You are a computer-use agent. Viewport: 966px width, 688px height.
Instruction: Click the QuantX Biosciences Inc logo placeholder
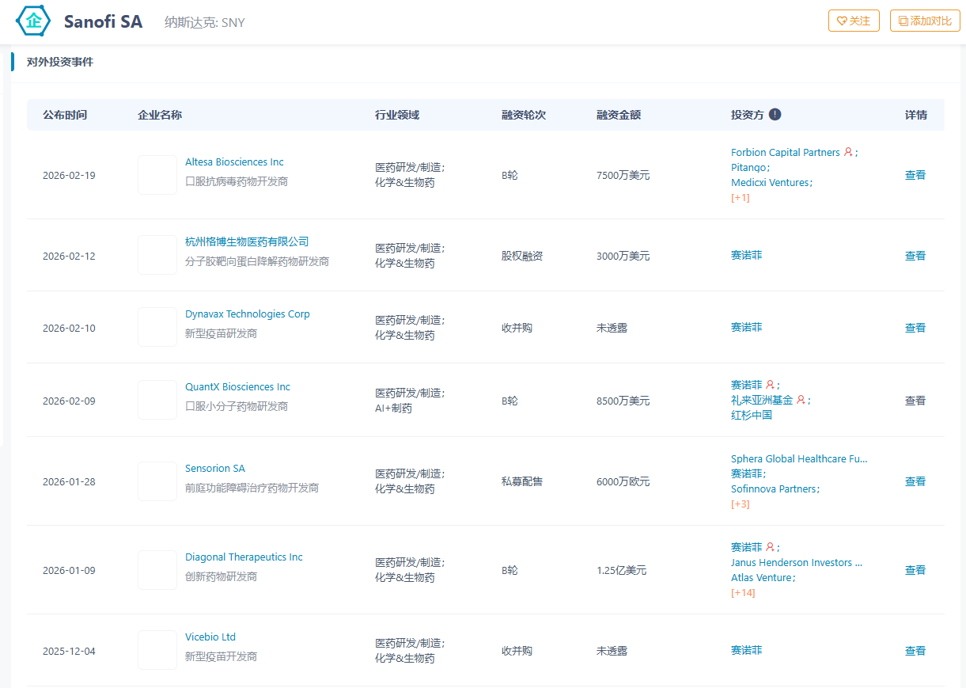click(x=157, y=400)
